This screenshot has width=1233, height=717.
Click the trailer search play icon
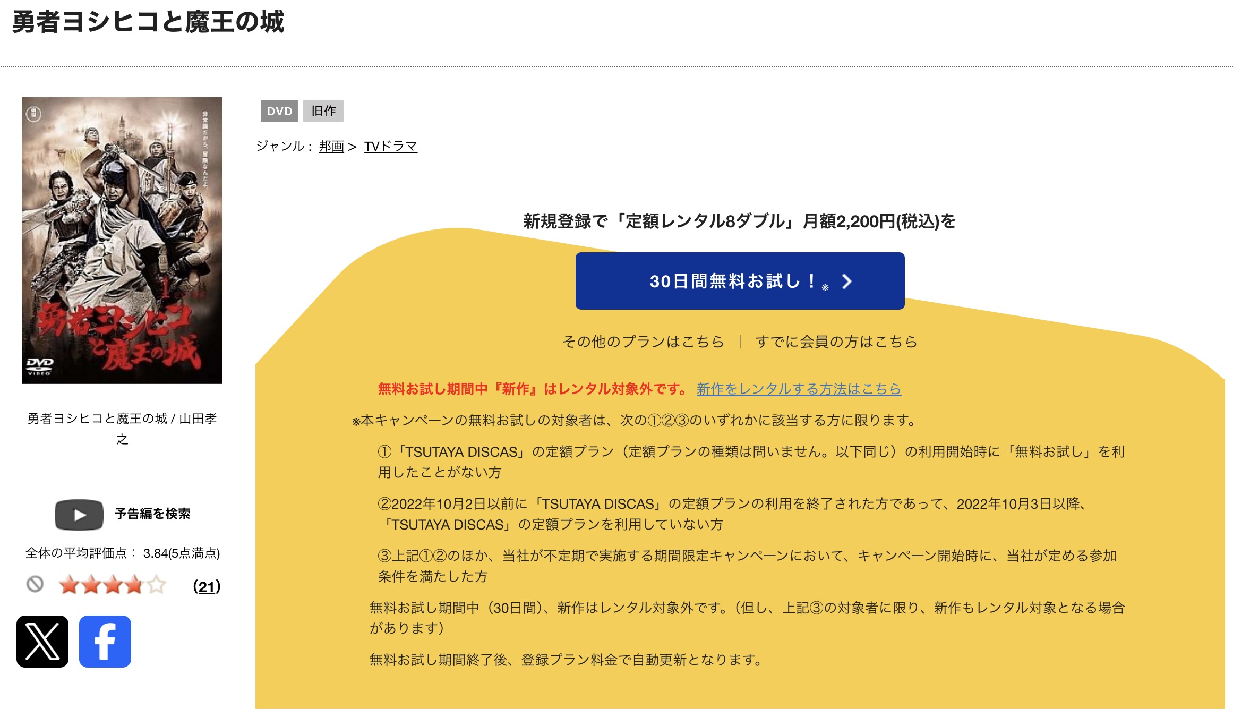pyautogui.click(x=79, y=515)
